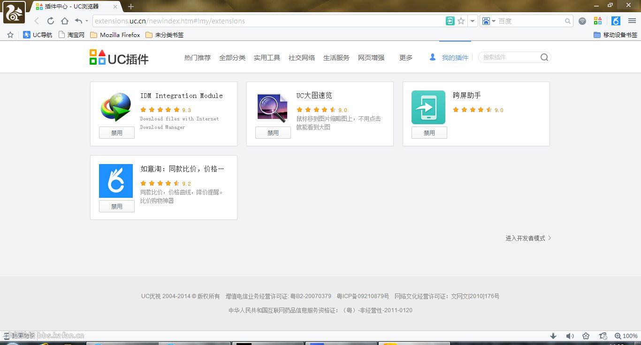This screenshot has height=345, width=641.
Task: Click the WiFi sharing toolbar icon
Action: click(x=582, y=21)
